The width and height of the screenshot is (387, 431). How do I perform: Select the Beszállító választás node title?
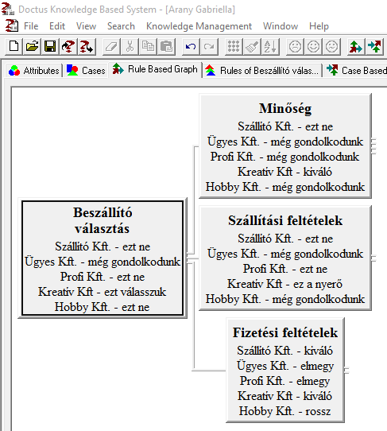[103, 220]
